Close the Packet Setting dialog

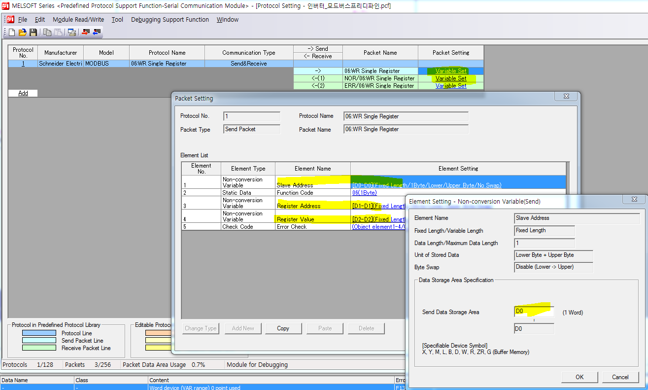pyautogui.click(x=566, y=97)
